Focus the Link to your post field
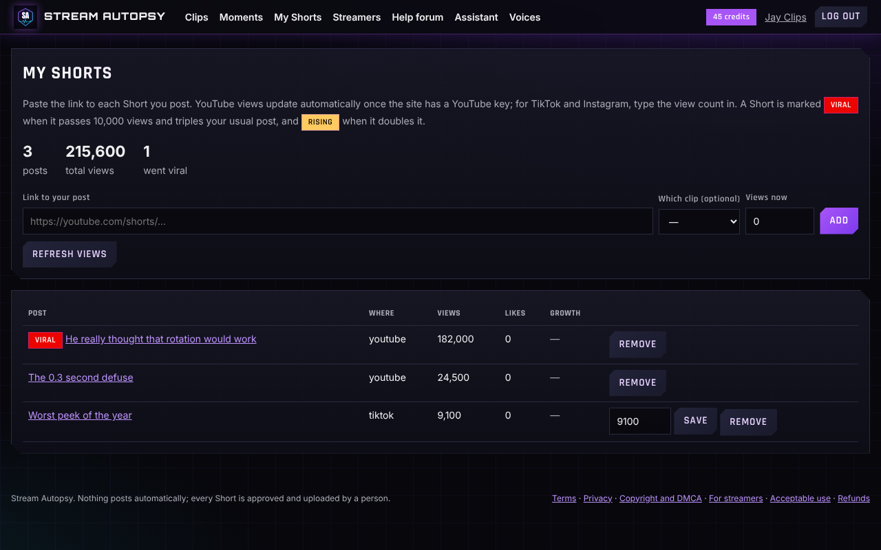Image resolution: width=881 pixels, height=550 pixels. click(x=338, y=221)
